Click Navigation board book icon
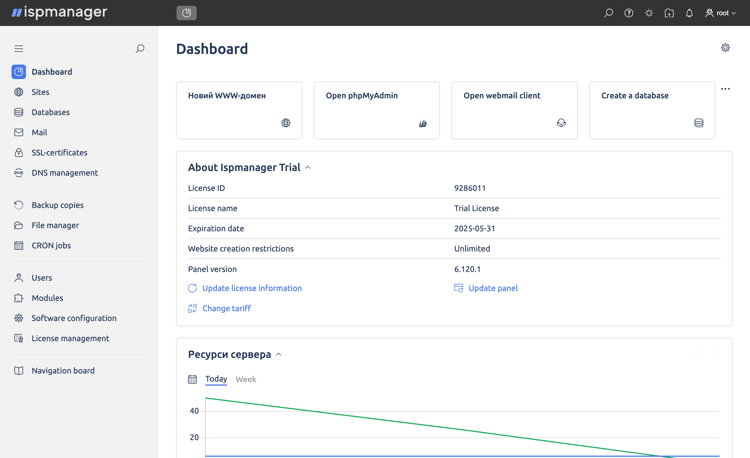This screenshot has height=458, width=750. pos(18,371)
